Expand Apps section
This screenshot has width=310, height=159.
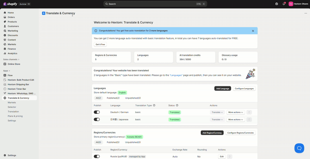[7, 71]
